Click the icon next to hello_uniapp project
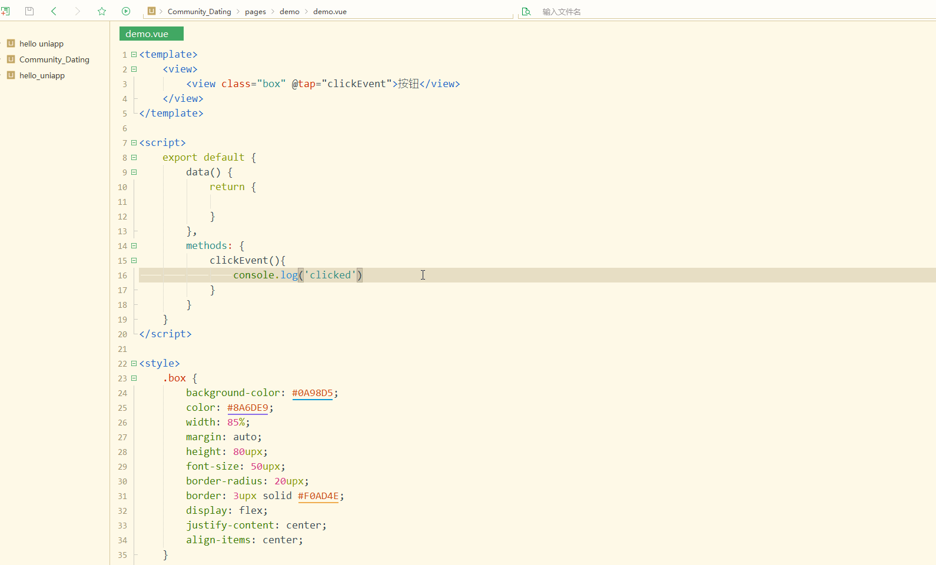Image resolution: width=936 pixels, height=565 pixels. [x=11, y=75]
